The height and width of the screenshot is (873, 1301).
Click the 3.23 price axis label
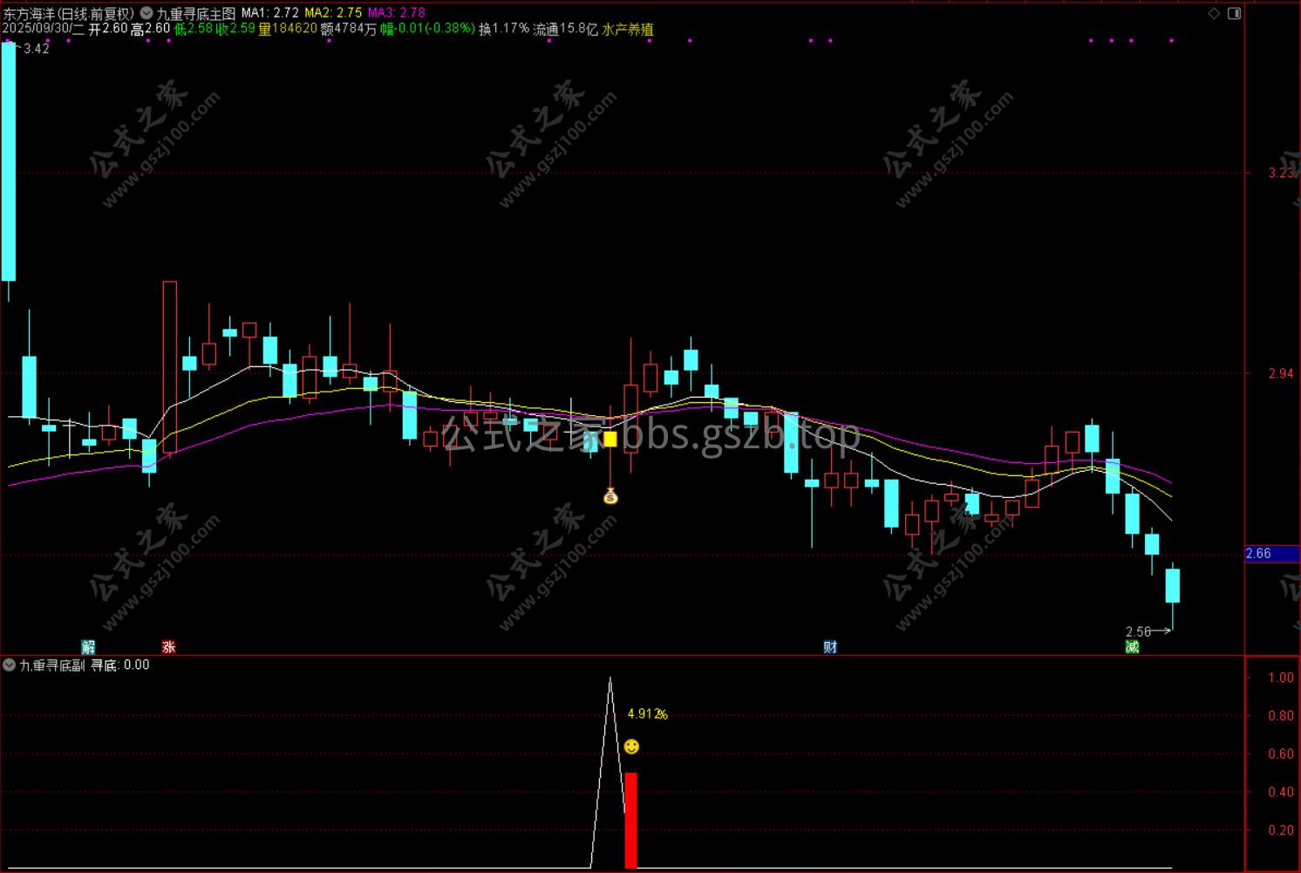coord(1281,173)
